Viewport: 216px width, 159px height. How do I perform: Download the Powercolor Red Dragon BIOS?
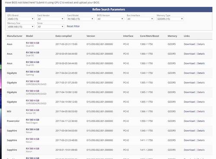(189, 121)
